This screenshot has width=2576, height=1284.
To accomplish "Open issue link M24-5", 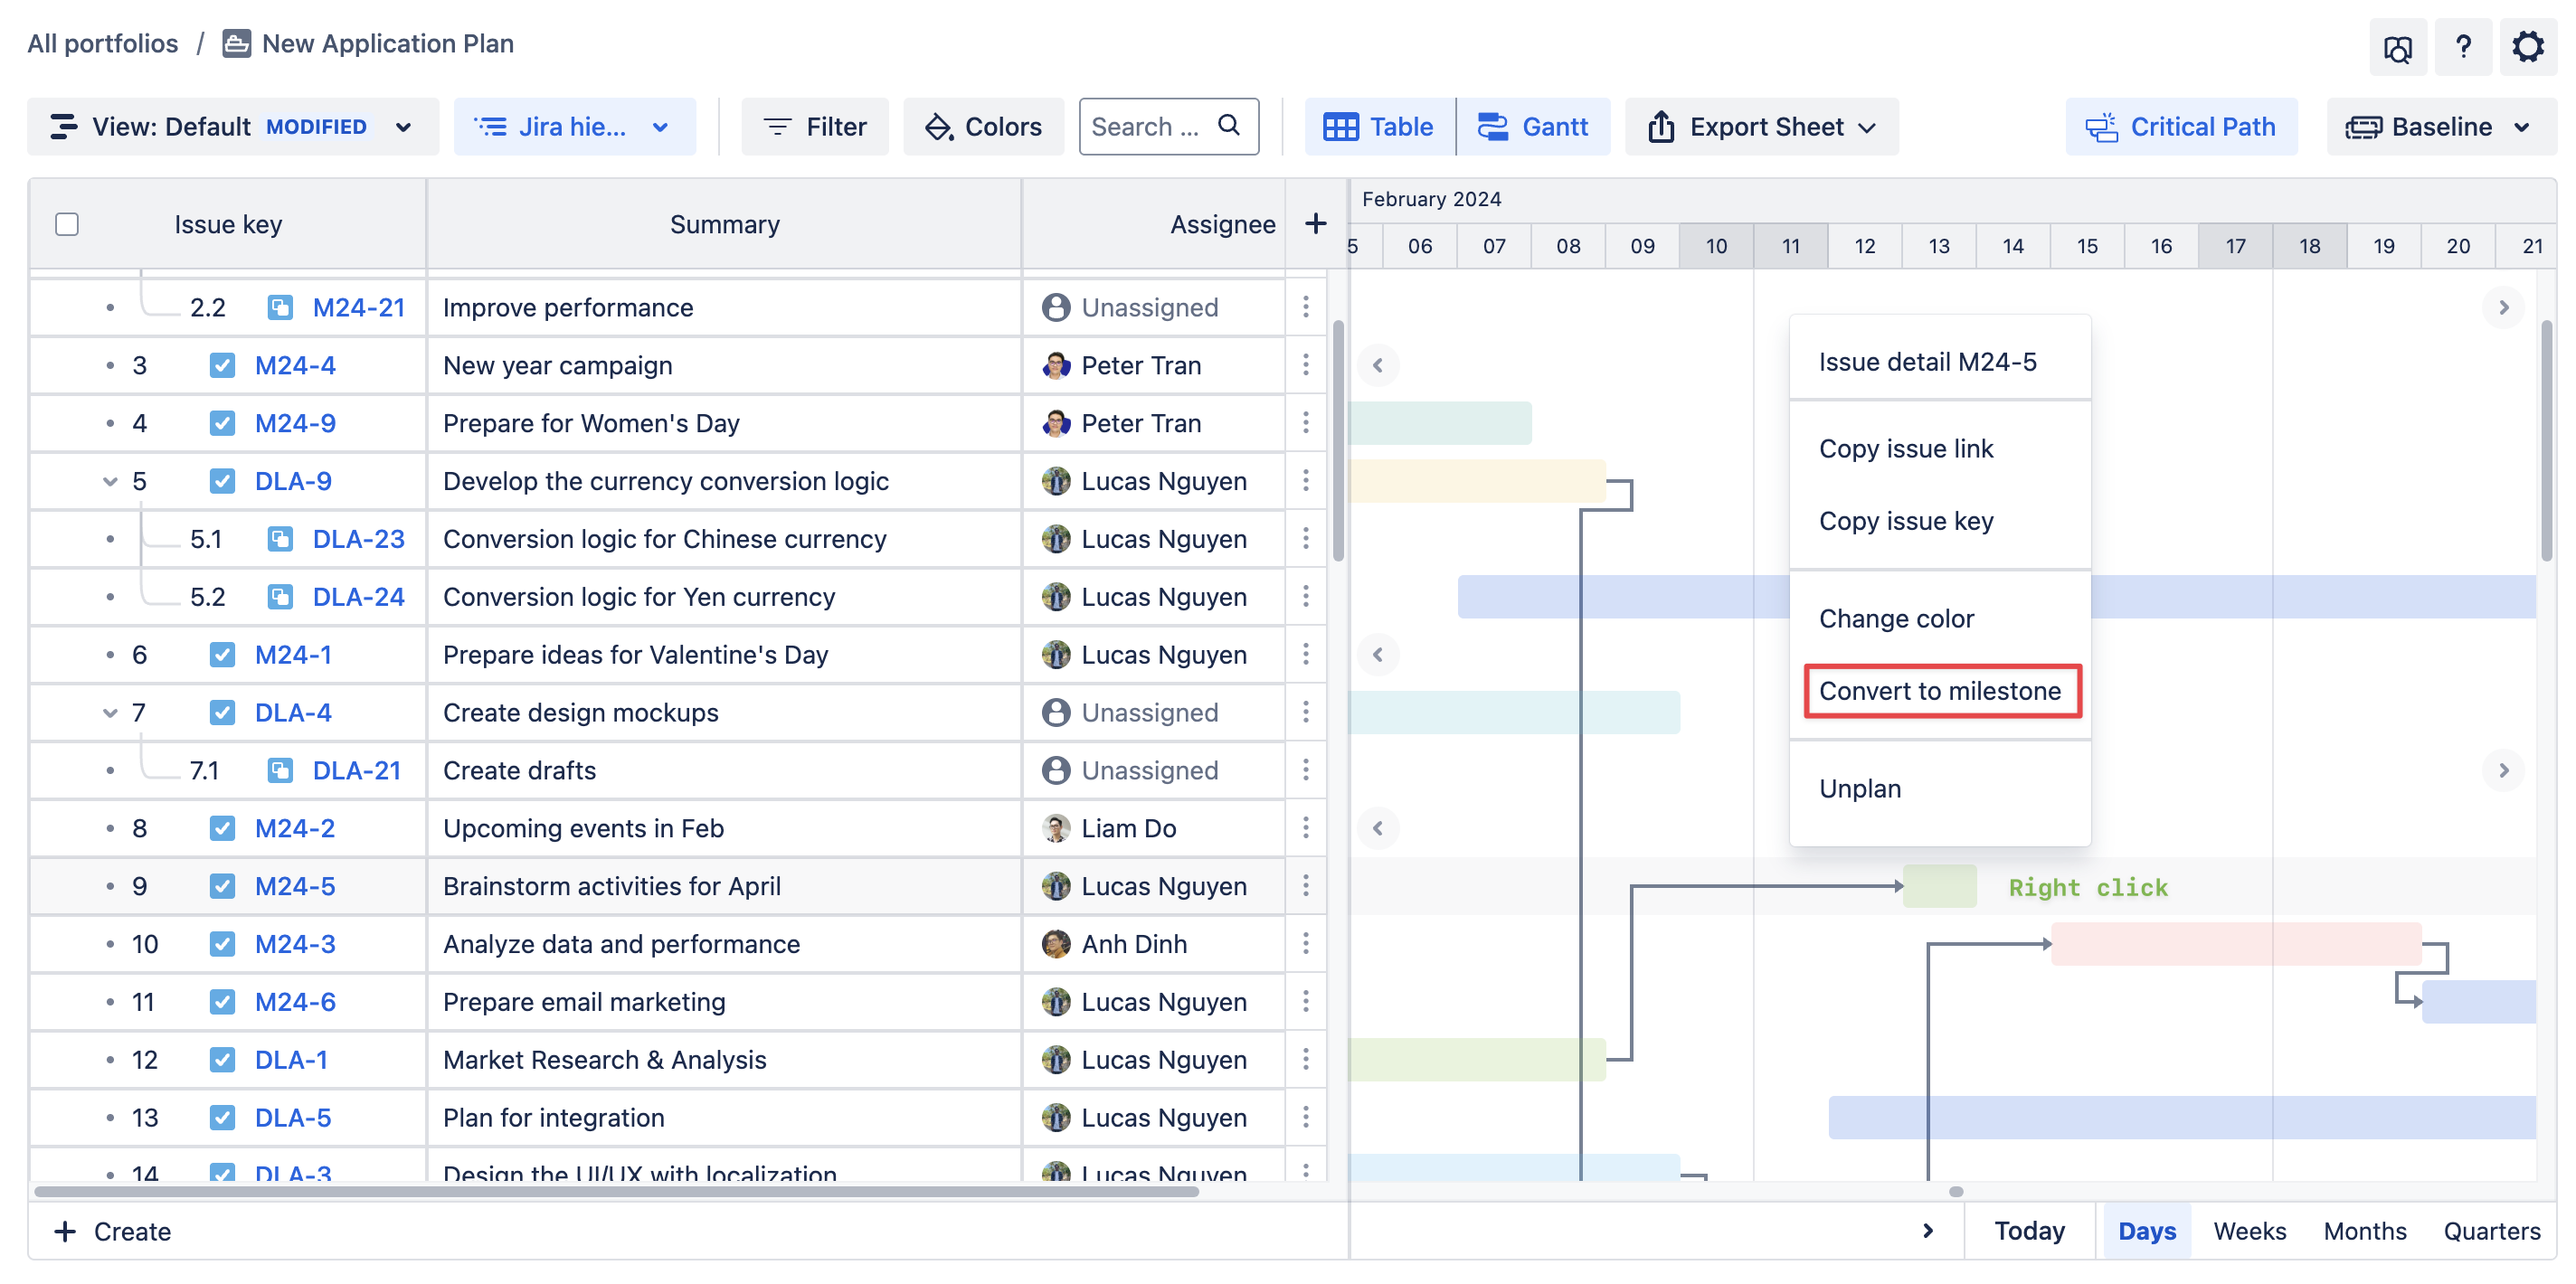I will point(295,886).
